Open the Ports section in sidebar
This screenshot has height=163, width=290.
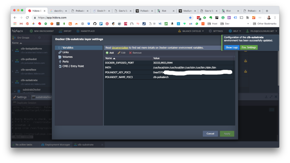(x=65, y=62)
